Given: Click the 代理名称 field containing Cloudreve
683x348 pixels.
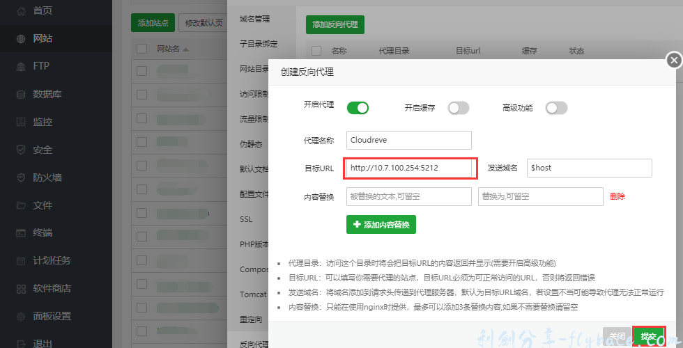Looking at the screenshot, I should [409, 140].
